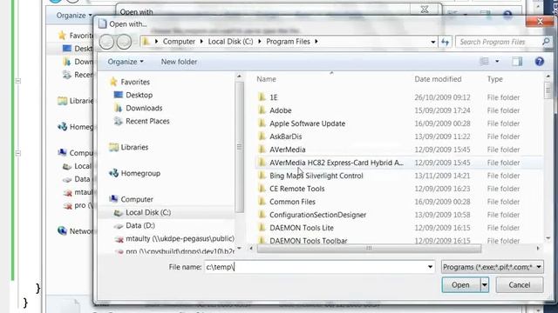The image size is (558, 313).
Task: Open Homegroup in navigation pane
Action: tap(140, 173)
